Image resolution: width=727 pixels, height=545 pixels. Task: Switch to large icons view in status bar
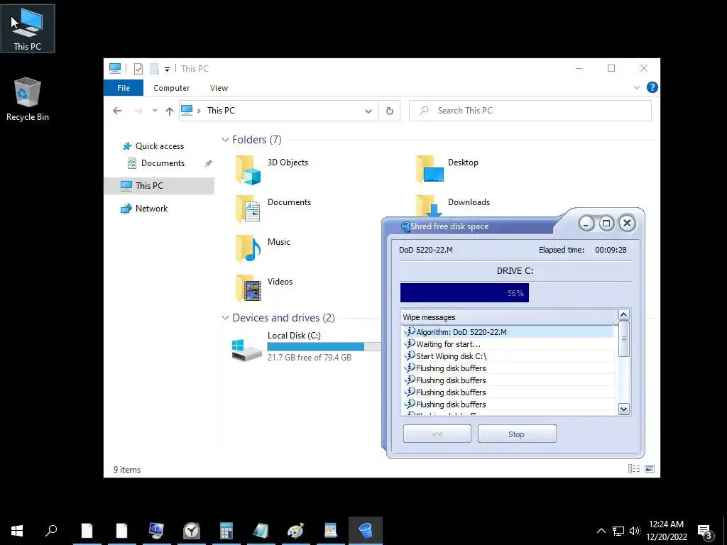click(x=650, y=469)
